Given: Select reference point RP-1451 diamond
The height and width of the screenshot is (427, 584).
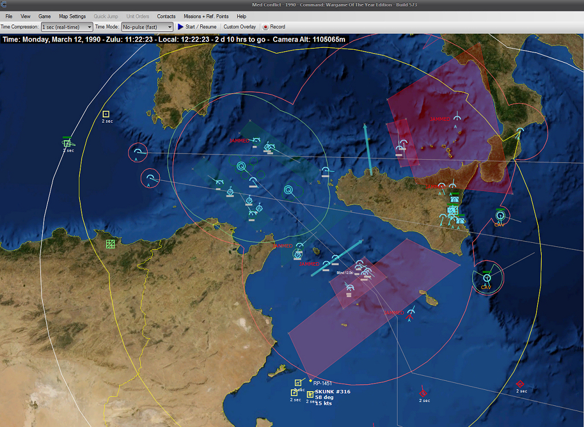Looking at the screenshot, I should click(x=310, y=381).
